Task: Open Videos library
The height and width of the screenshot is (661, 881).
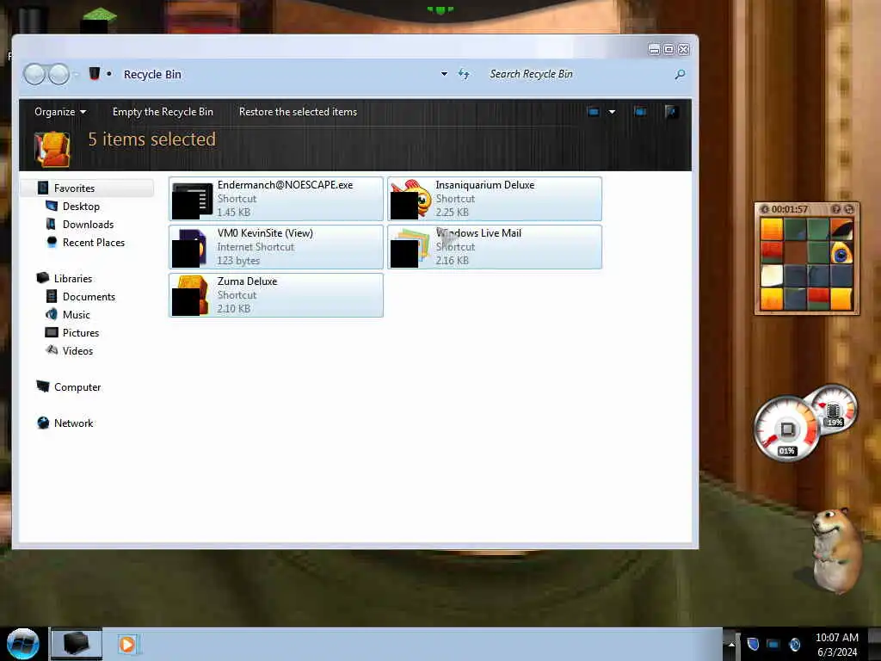Action: (77, 351)
